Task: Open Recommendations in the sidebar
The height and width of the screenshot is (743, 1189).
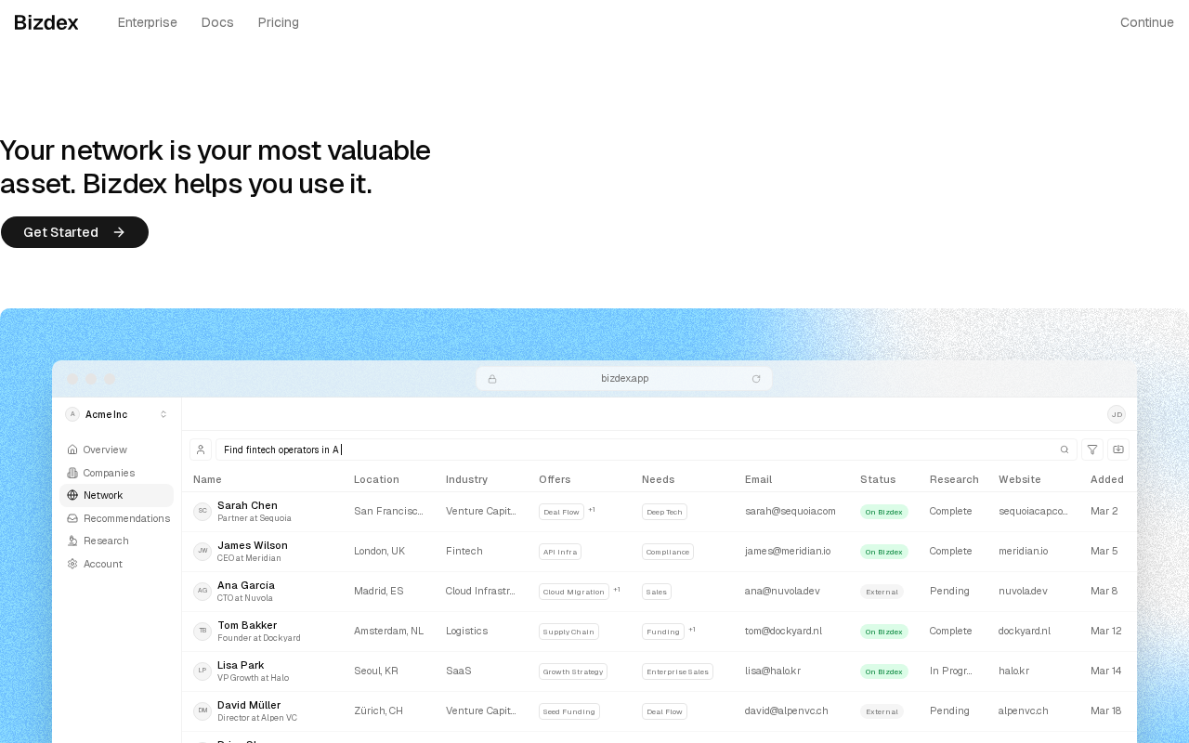Action: pyautogui.click(x=116, y=518)
